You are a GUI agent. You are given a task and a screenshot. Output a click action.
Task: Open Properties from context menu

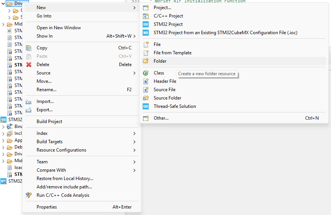click(82, 207)
